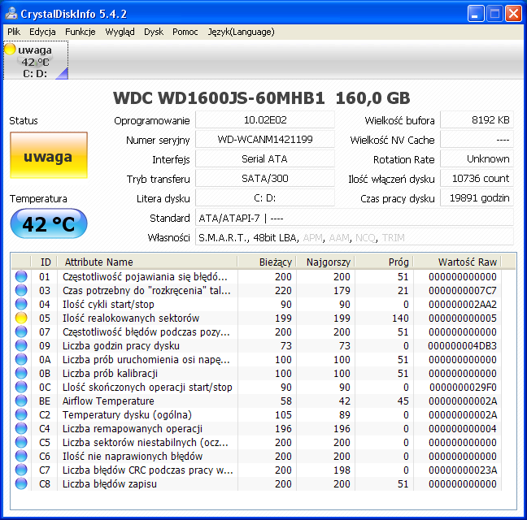Click status icon for attribute 09

coord(21,345)
